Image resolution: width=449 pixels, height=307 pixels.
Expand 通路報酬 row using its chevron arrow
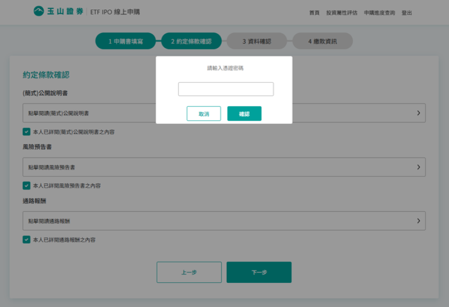[418, 221]
